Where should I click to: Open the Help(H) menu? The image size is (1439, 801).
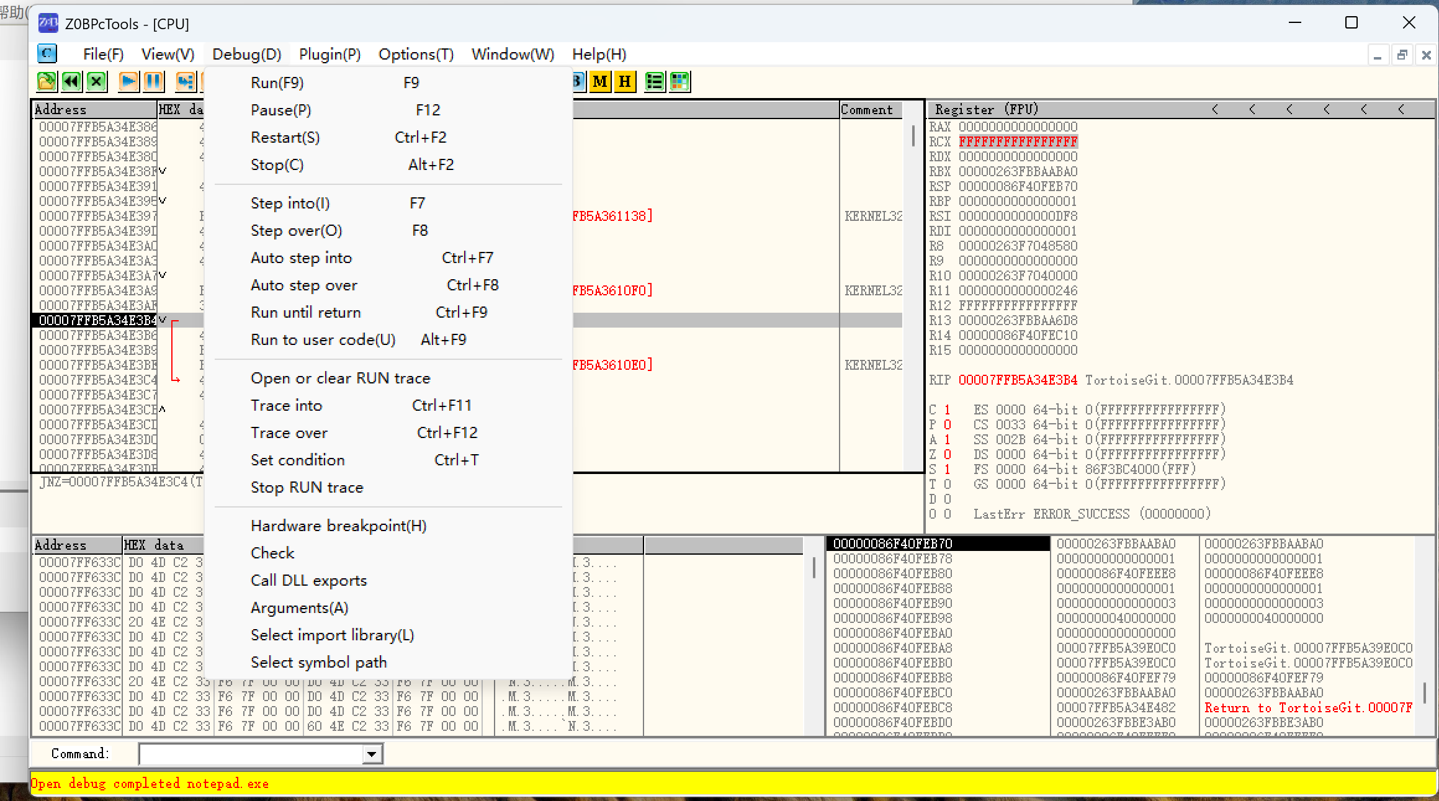[x=599, y=54]
